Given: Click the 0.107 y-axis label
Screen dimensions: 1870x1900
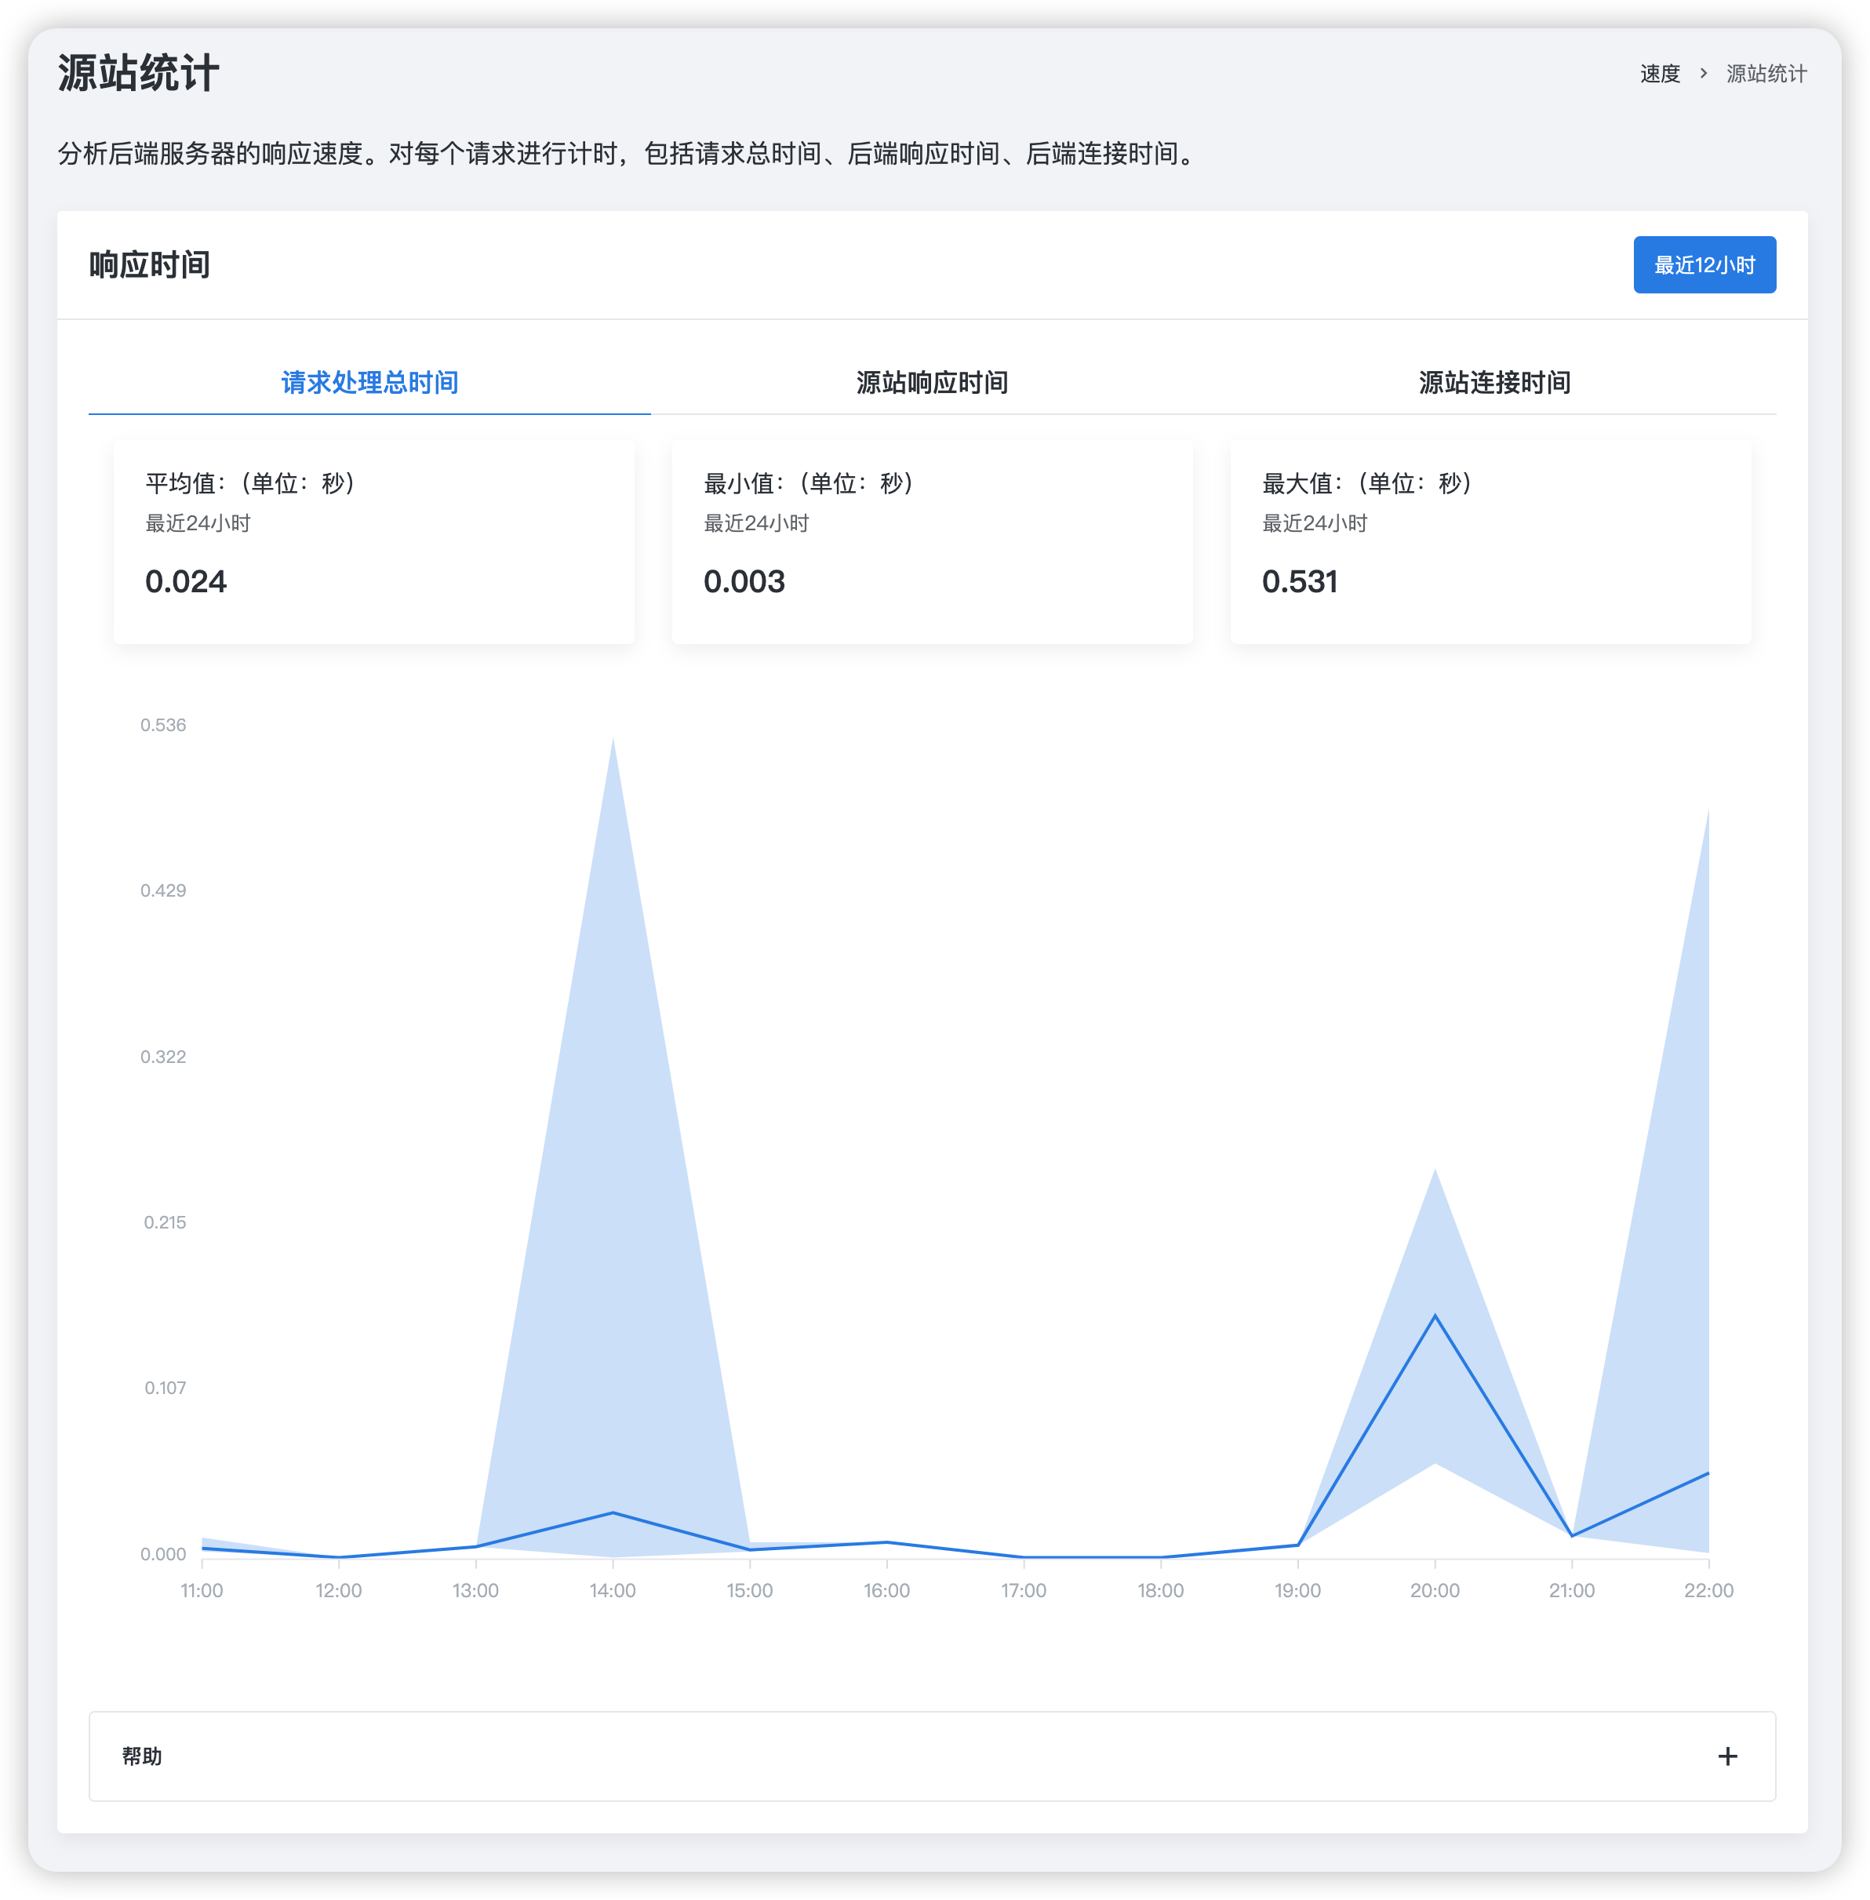Looking at the screenshot, I should click(165, 1389).
